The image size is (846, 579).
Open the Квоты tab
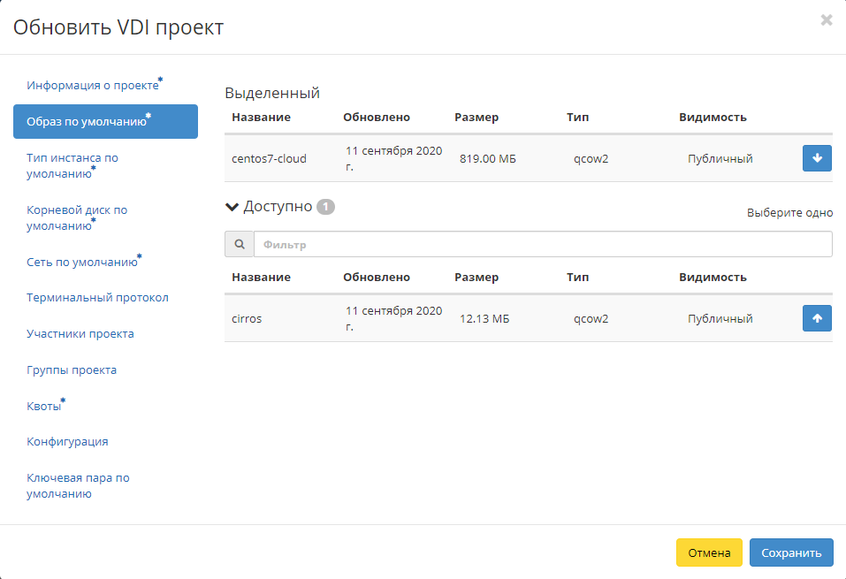pyautogui.click(x=44, y=407)
